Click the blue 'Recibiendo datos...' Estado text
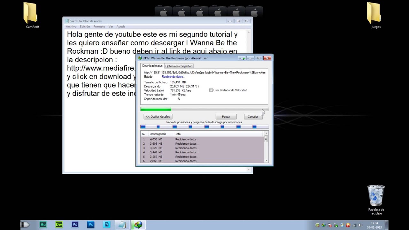This screenshot has width=409, height=230. tap(174, 77)
